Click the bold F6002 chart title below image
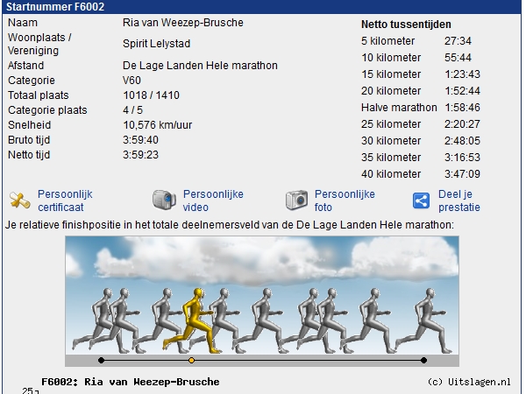Screen dimensions: 526x394 130,382
